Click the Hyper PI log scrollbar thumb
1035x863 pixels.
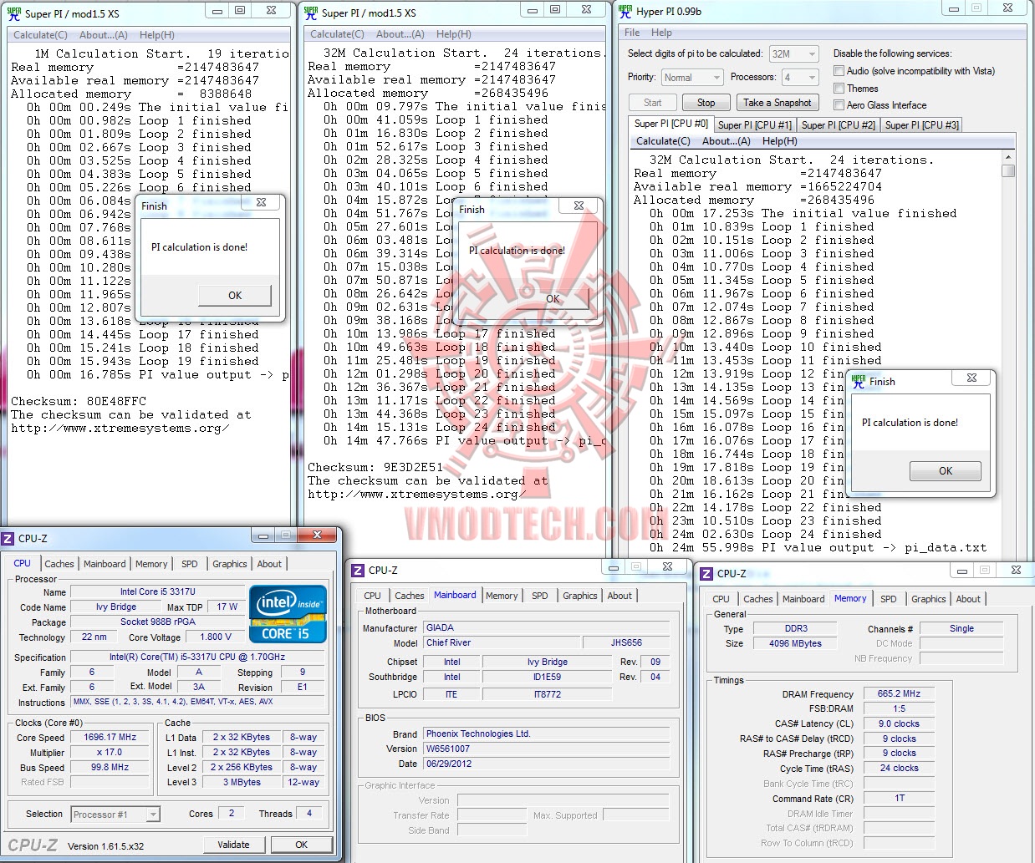pyautogui.click(x=1008, y=170)
